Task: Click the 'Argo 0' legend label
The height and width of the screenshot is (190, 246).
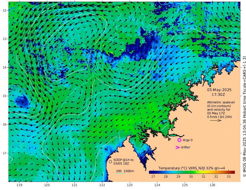Action: [188, 140]
